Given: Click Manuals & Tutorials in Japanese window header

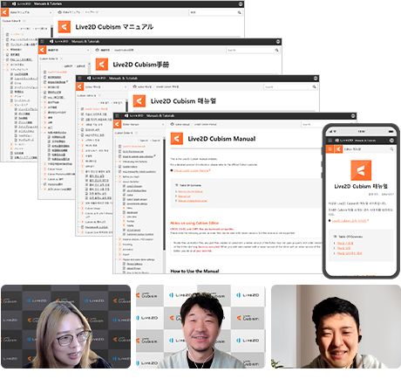Looking at the screenshot, I should click(48, 3).
